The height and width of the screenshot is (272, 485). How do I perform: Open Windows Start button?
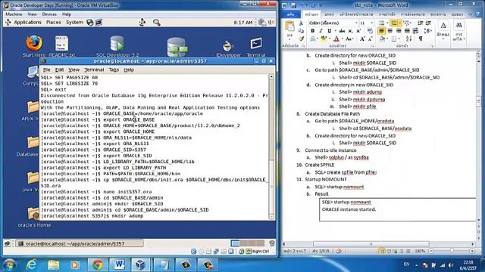(9, 265)
